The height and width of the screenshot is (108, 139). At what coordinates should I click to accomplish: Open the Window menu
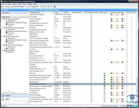click(30, 4)
